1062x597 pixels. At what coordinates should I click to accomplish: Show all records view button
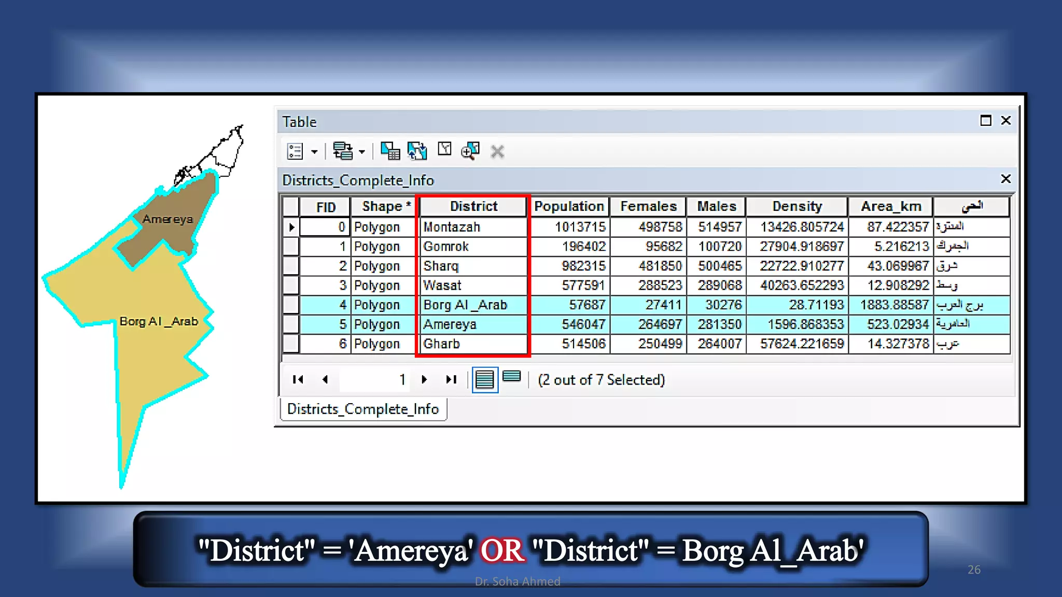point(484,380)
